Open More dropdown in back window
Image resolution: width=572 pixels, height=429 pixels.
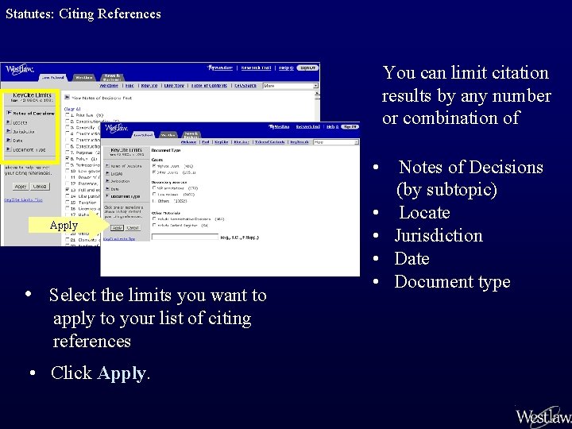point(291,86)
